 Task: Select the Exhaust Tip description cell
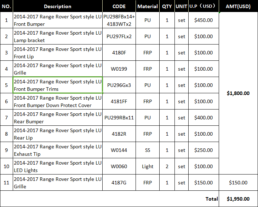point(58,150)
